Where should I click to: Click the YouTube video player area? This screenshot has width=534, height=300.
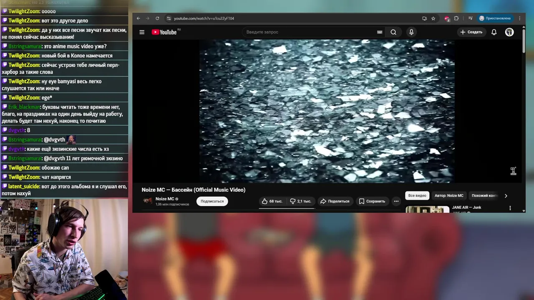[327, 111]
